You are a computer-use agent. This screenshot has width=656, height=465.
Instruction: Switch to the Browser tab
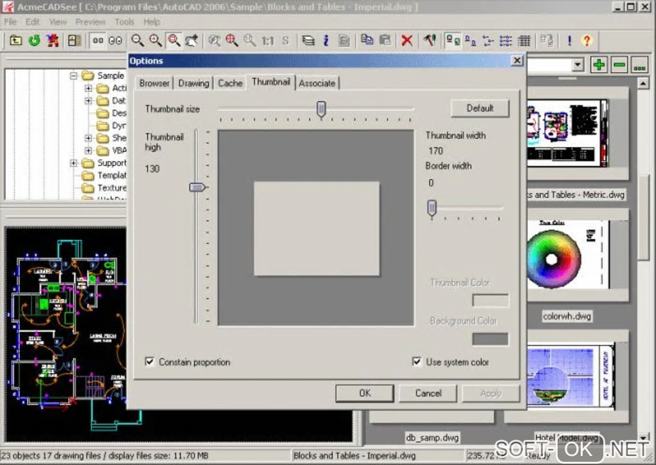154,84
